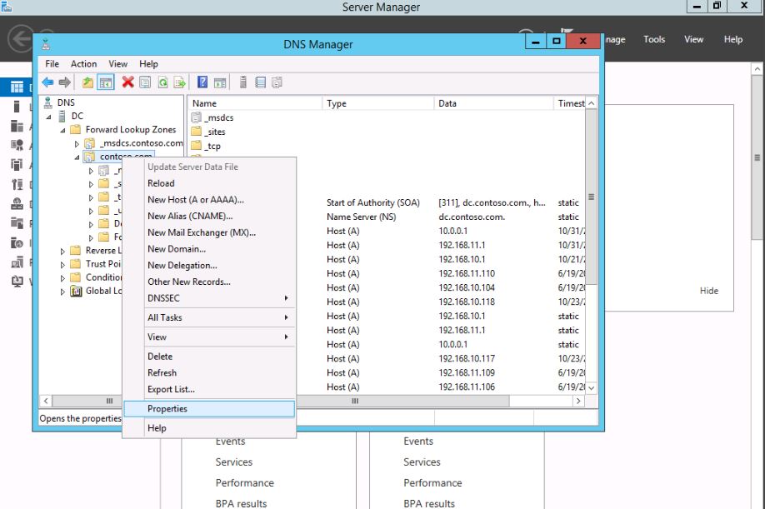
Task: Select the All Servers icon in Server Manager sidebar
Action: (17, 126)
